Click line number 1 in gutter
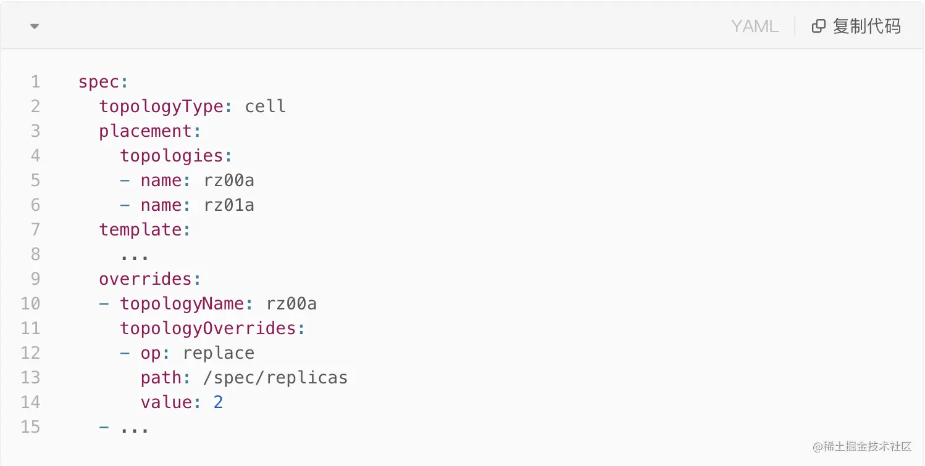This screenshot has height=466, width=925. 35,81
